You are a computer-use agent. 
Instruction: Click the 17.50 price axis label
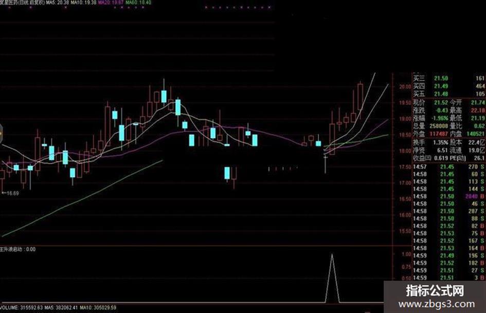click(x=405, y=167)
